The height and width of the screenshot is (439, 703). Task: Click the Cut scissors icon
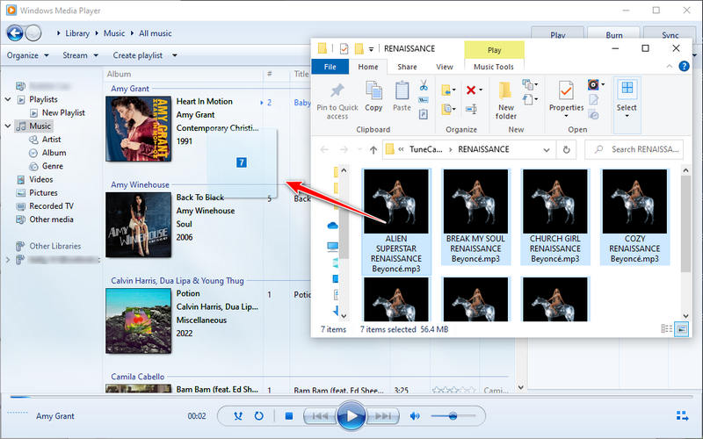(x=423, y=86)
